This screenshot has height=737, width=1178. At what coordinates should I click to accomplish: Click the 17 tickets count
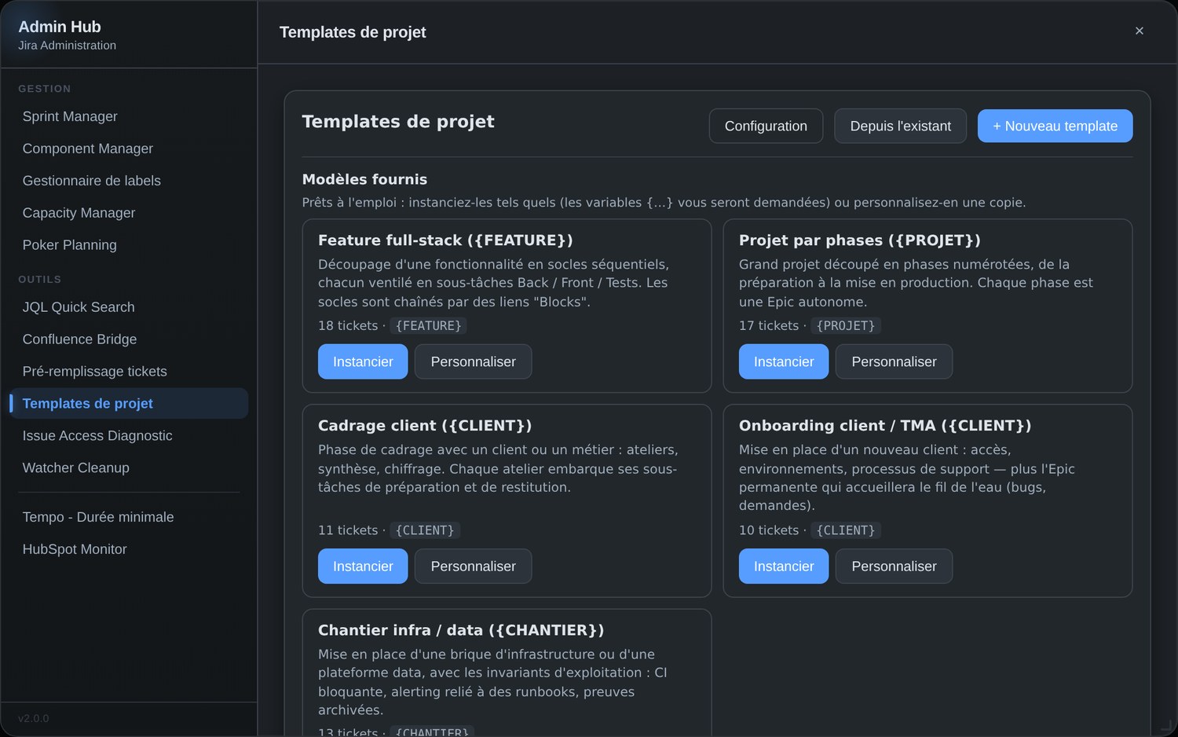769,326
